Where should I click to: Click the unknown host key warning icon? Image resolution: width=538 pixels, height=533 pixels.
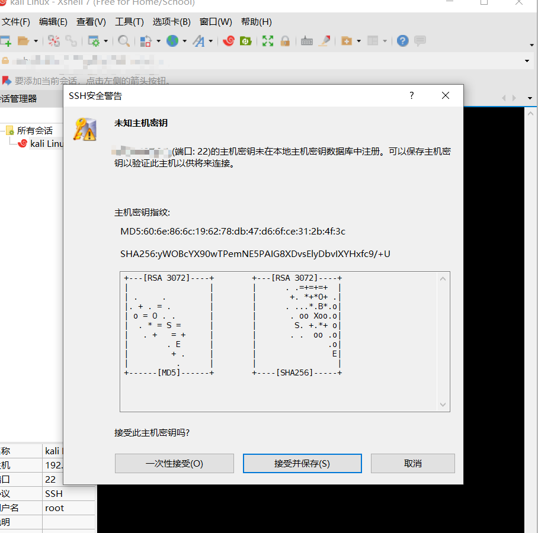pyautogui.click(x=85, y=129)
